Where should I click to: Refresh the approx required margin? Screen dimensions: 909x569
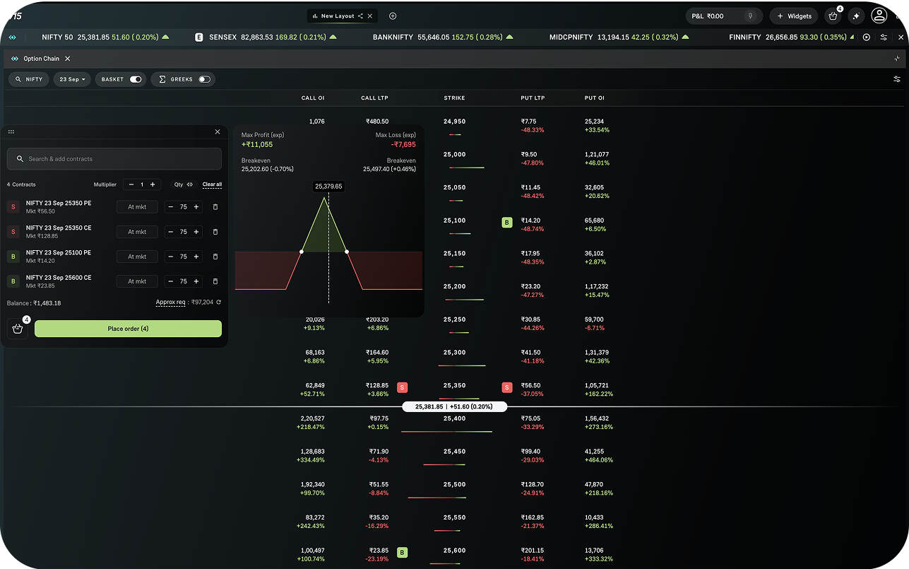[x=219, y=303]
